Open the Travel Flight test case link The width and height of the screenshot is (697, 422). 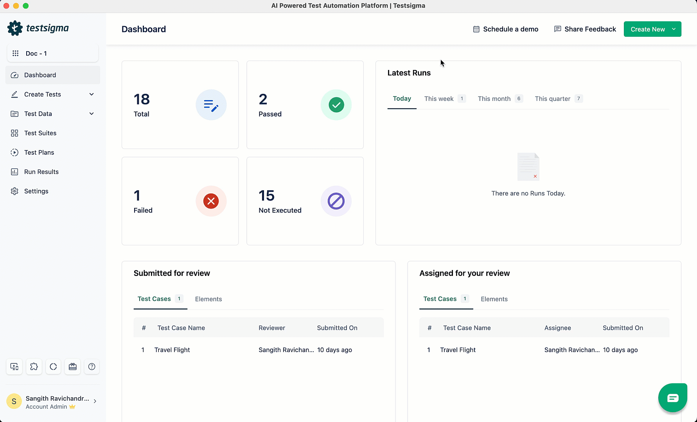click(172, 350)
